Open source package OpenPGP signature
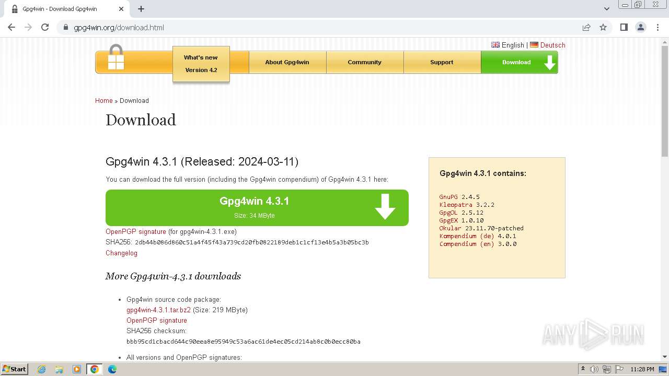 click(157, 320)
